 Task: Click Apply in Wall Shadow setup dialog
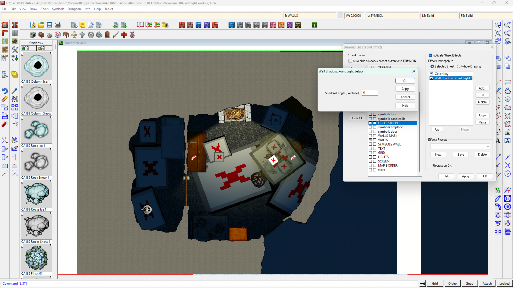(405, 89)
